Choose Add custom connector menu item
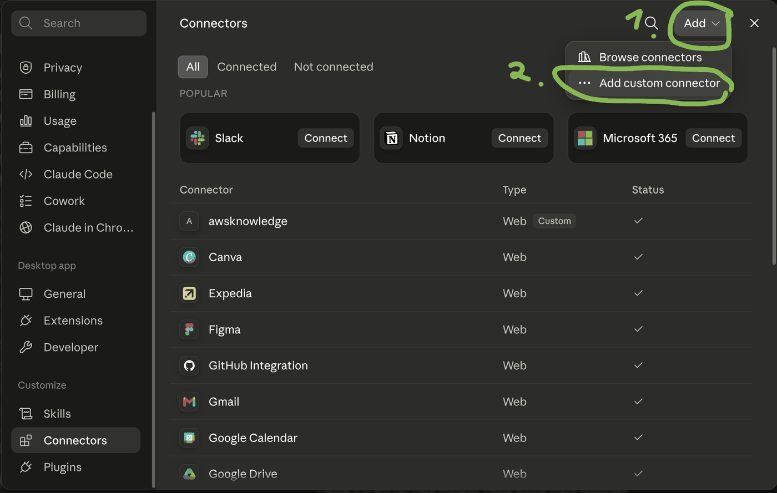 click(x=648, y=83)
